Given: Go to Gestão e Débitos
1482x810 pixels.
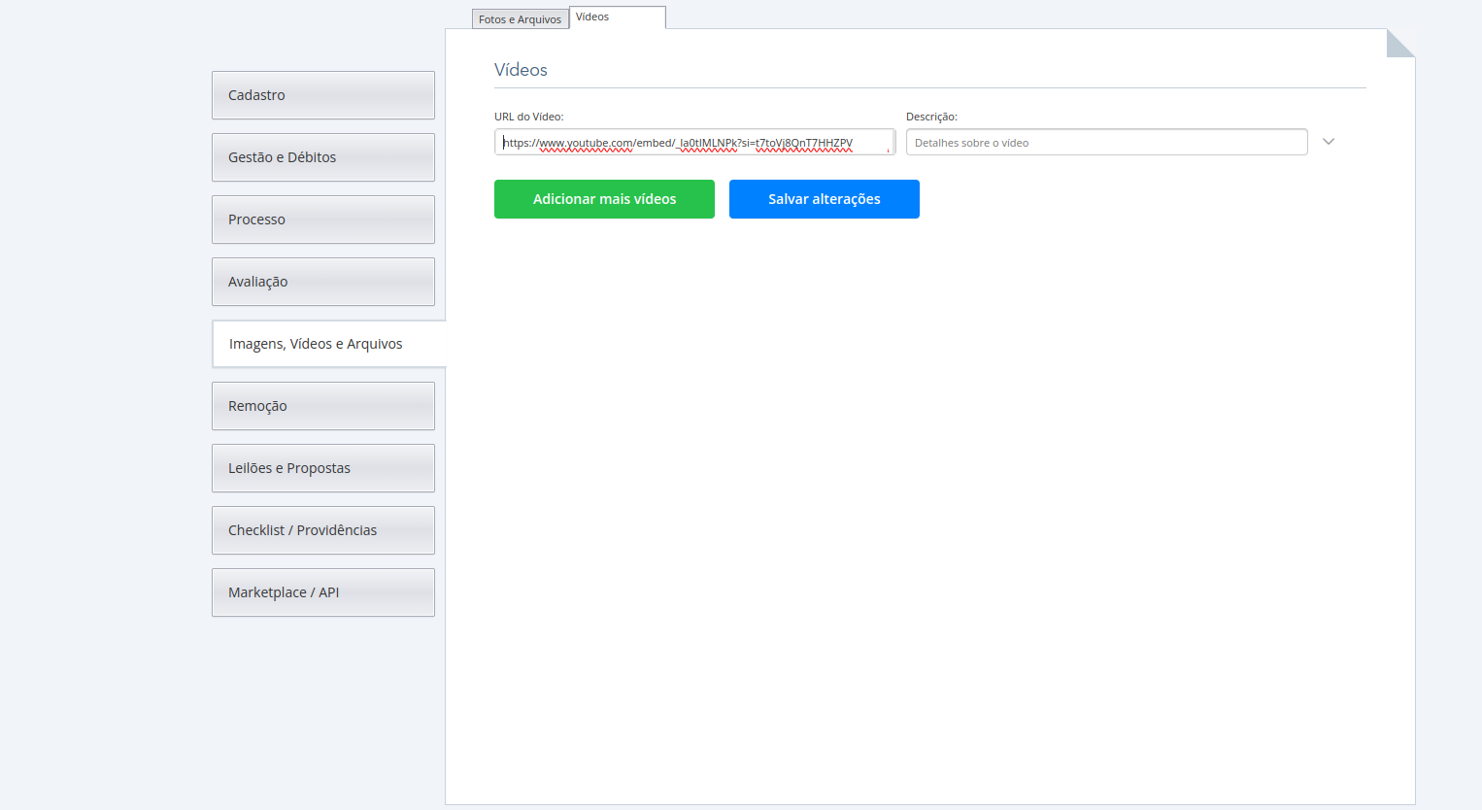Looking at the screenshot, I should (x=322, y=157).
